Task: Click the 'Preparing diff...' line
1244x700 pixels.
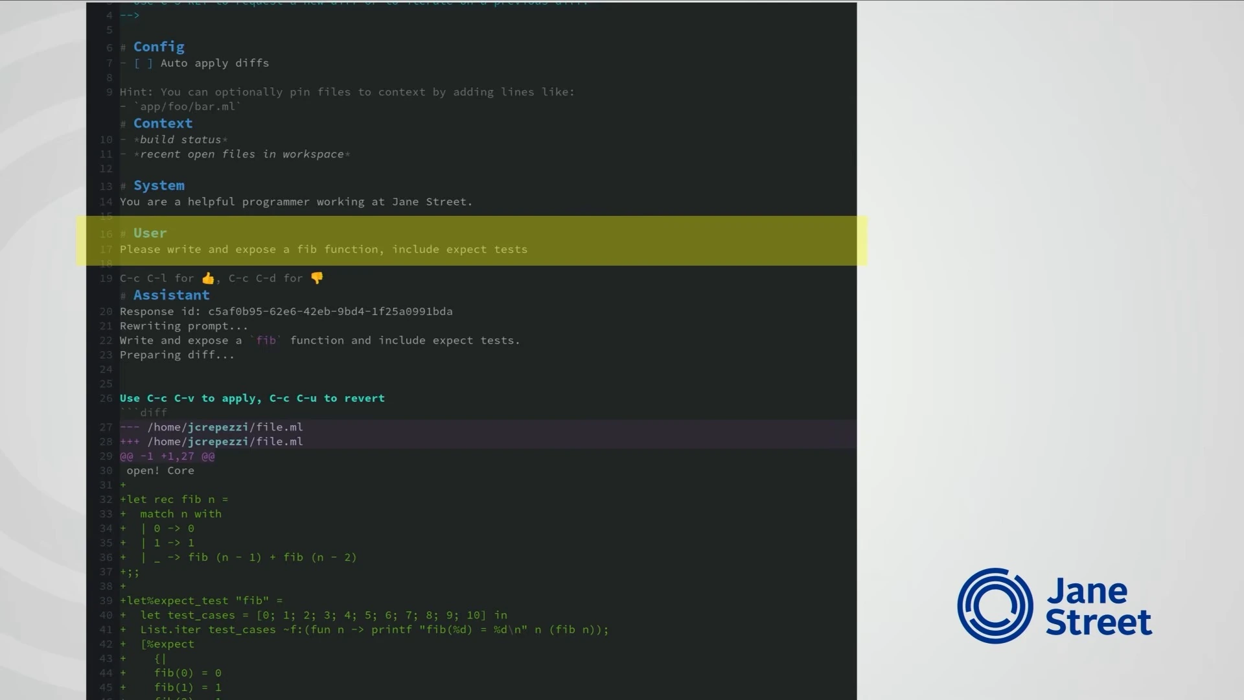Action: pos(177,355)
